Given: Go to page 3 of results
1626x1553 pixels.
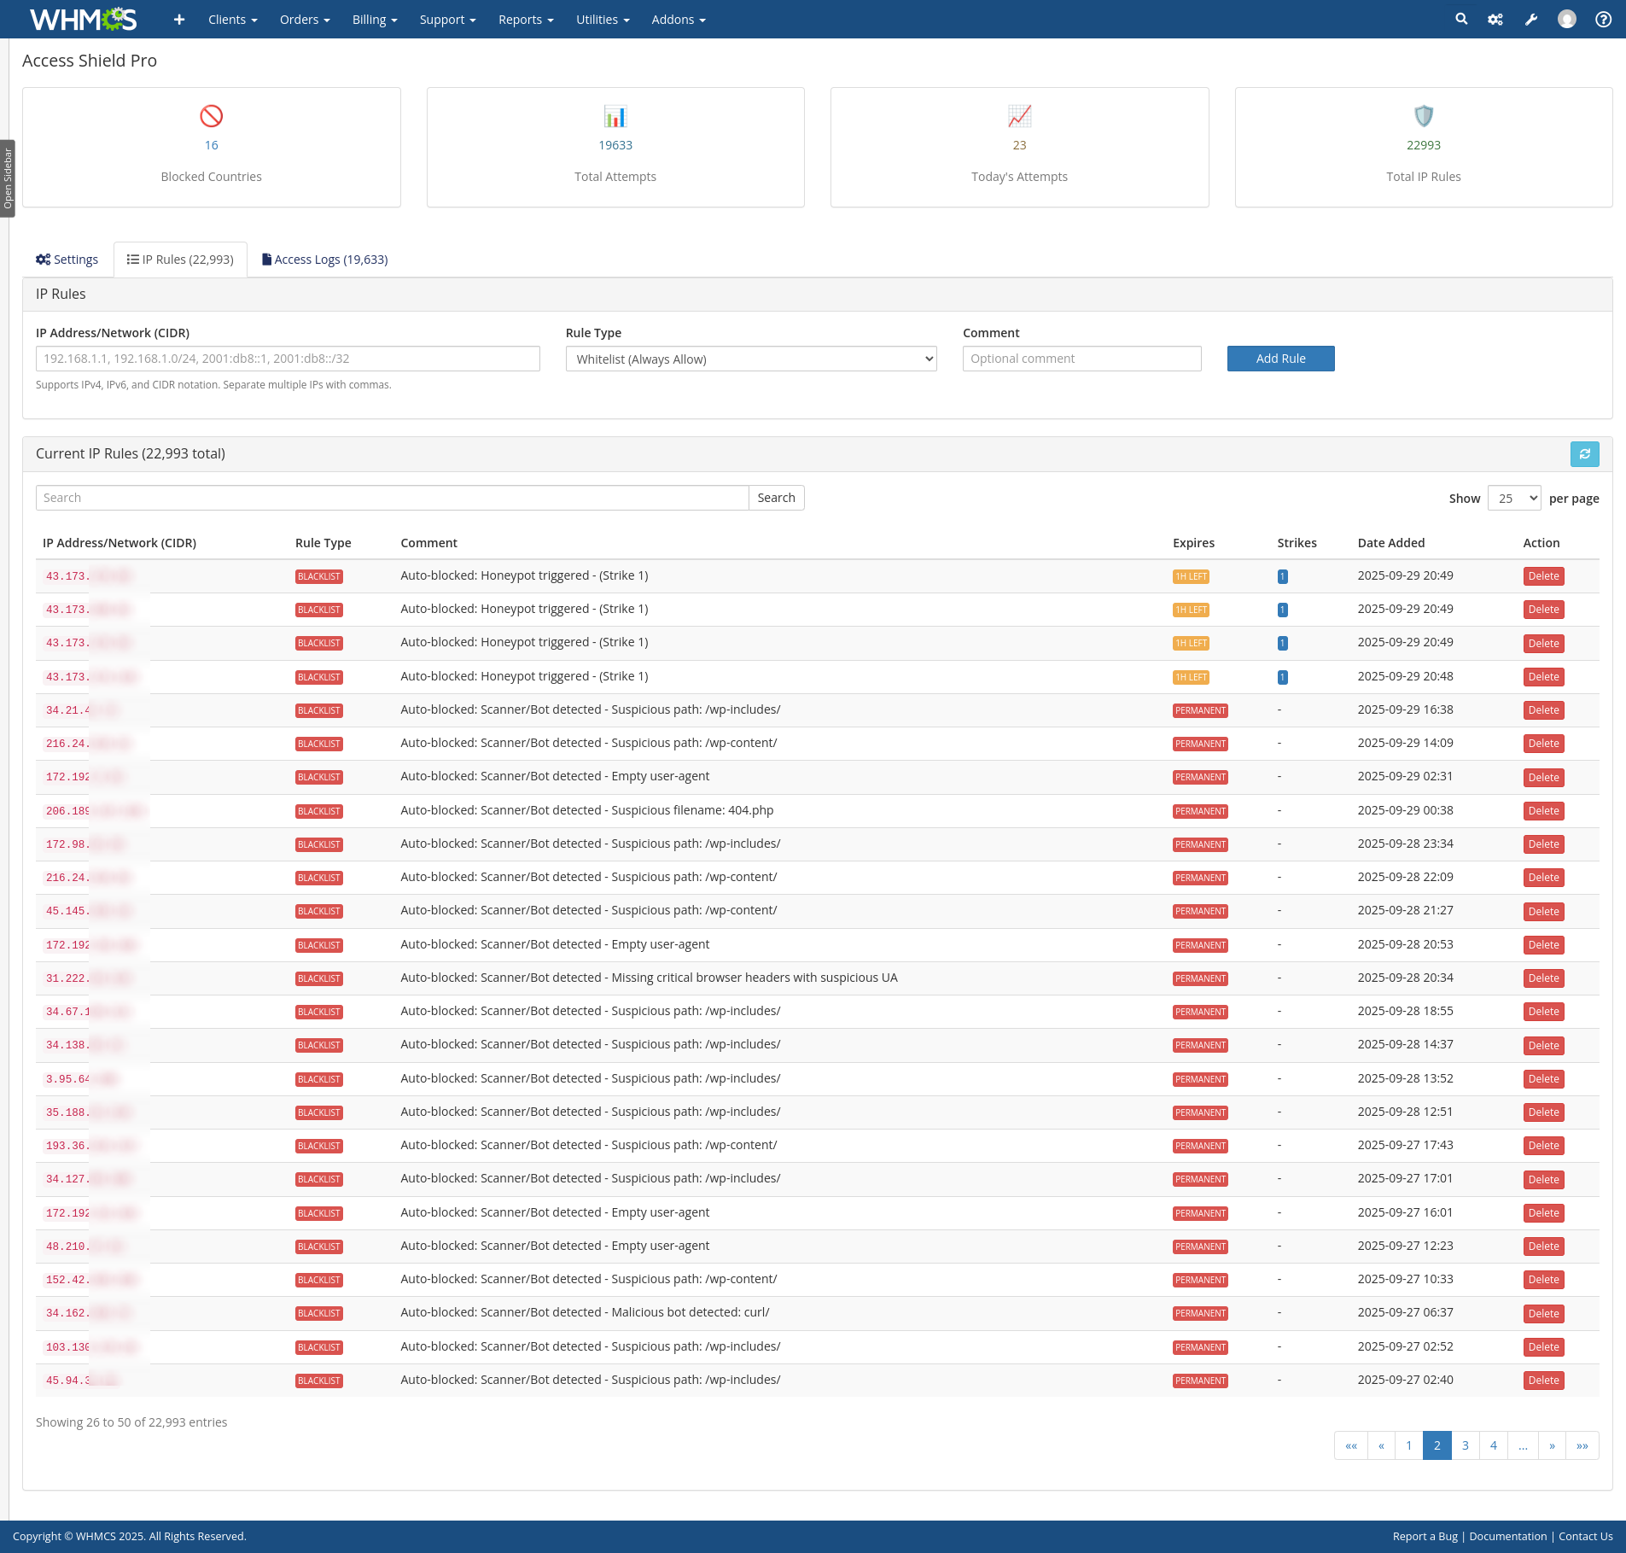Looking at the screenshot, I should pos(1466,1445).
